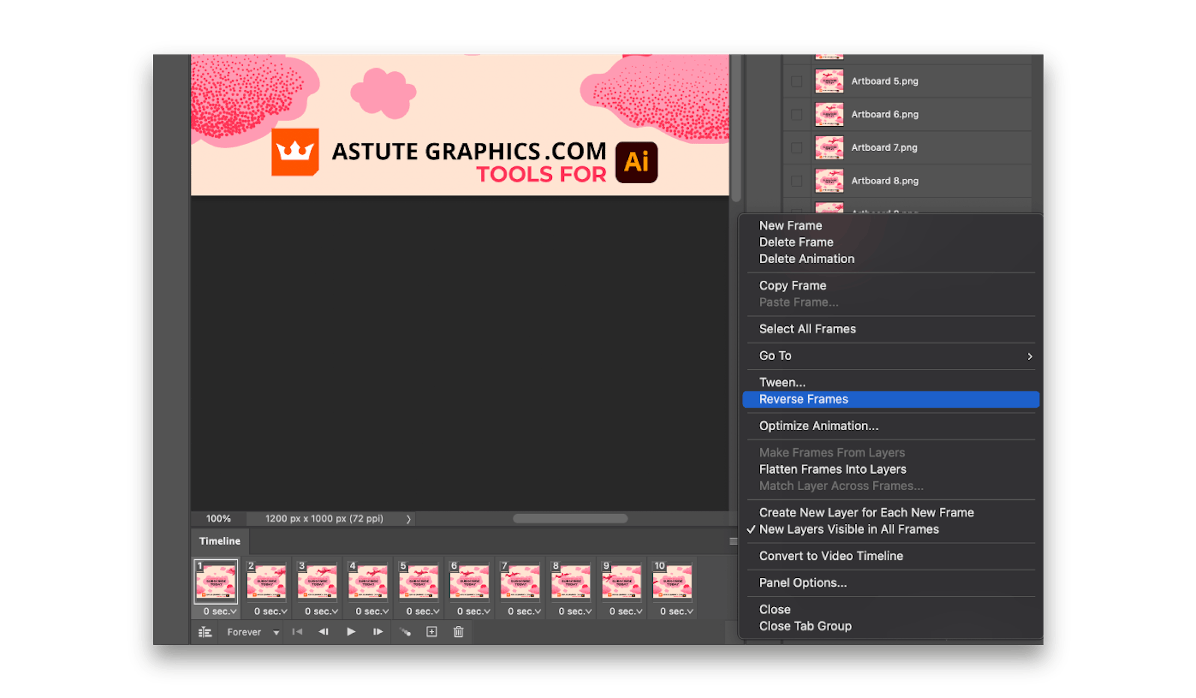This screenshot has height=698, width=1196.
Task: Step back to the previous frame
Action: [x=324, y=632]
